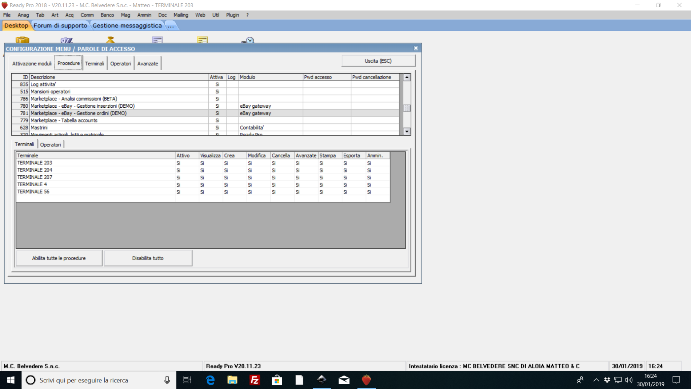This screenshot has width=691, height=389.
Task: Select the TERMINALE 4 row
Action: pyautogui.click(x=203, y=184)
